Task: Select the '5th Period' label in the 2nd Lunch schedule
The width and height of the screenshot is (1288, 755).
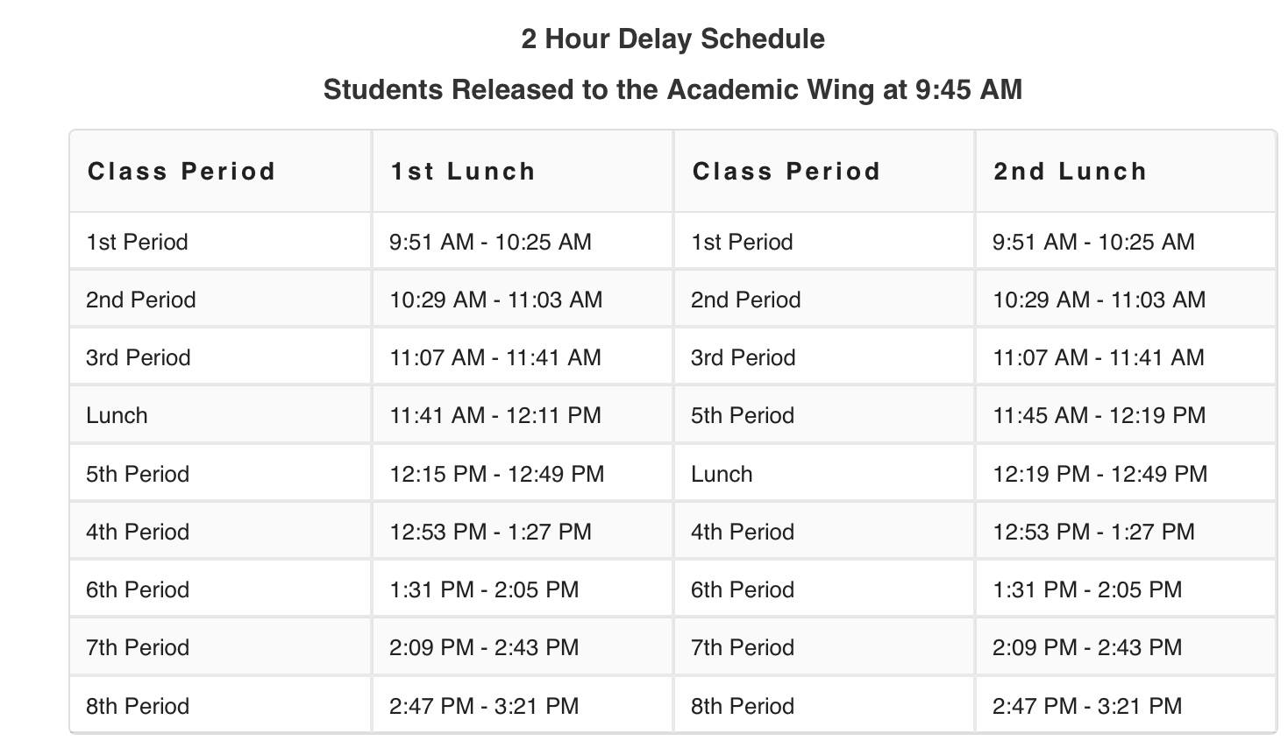Action: click(x=743, y=415)
